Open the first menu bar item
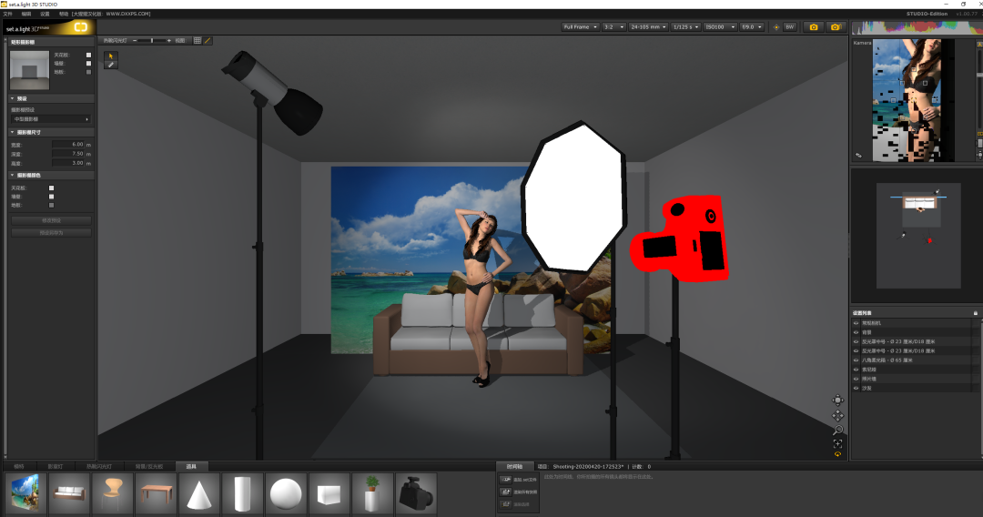The height and width of the screenshot is (517, 983). click(x=7, y=14)
